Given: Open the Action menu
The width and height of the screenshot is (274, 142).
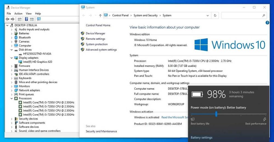Looking at the screenshot, I should click(18, 13).
